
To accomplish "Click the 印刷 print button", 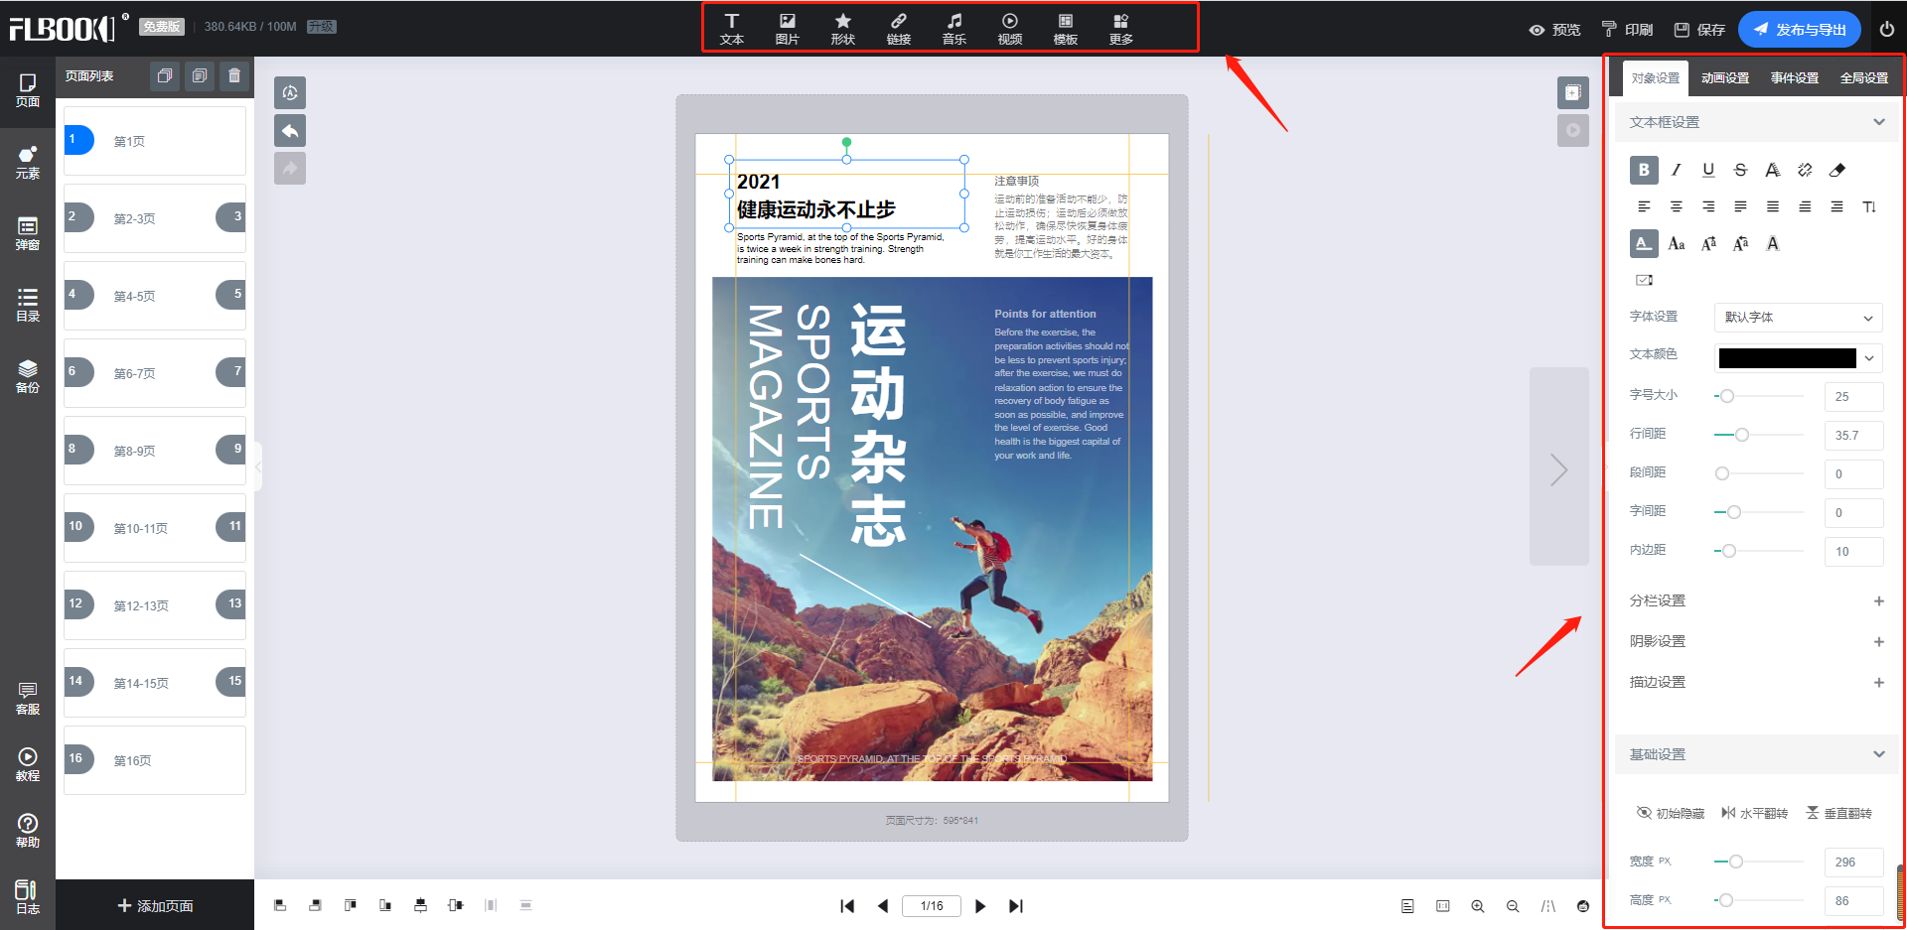I will [x=1627, y=30].
